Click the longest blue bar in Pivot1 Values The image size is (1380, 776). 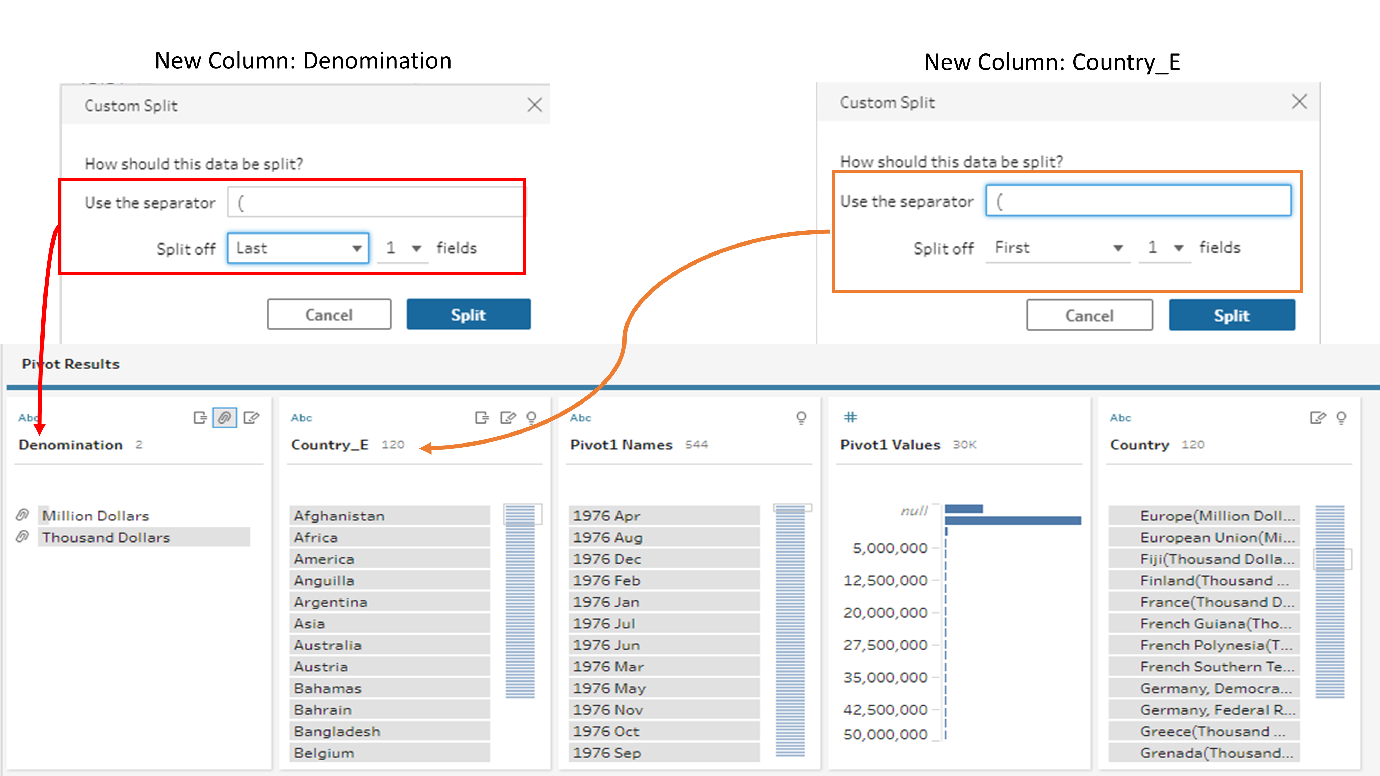pyautogui.click(x=1013, y=520)
